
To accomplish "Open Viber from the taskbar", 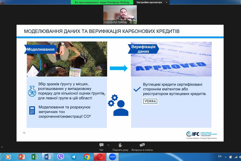I will 61,157.
